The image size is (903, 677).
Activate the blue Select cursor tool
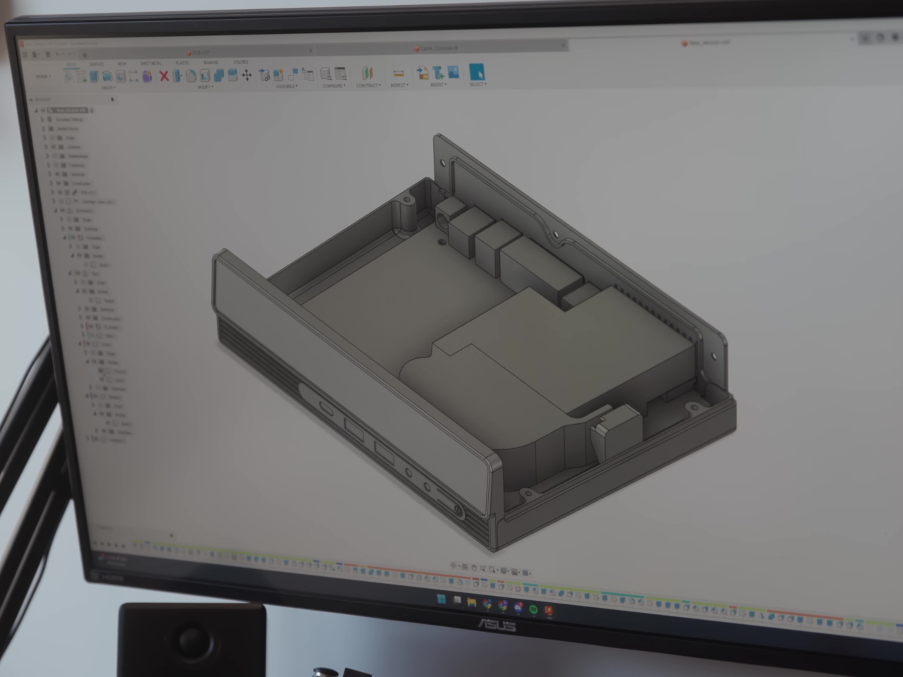477,72
